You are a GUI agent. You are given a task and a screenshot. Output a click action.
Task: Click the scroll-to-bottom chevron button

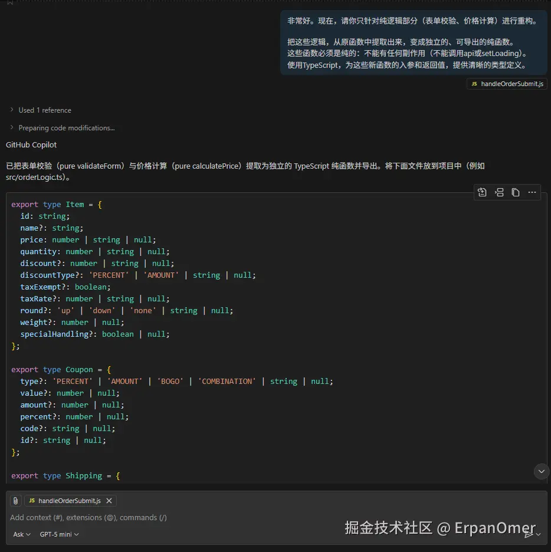tap(542, 471)
